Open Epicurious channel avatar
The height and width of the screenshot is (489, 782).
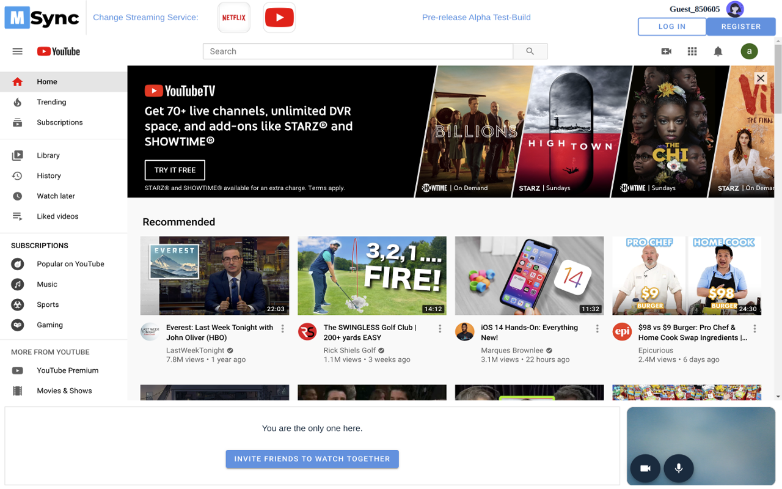622,332
